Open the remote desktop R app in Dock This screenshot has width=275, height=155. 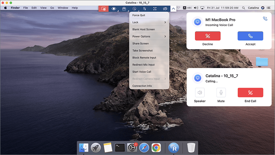[174, 147]
